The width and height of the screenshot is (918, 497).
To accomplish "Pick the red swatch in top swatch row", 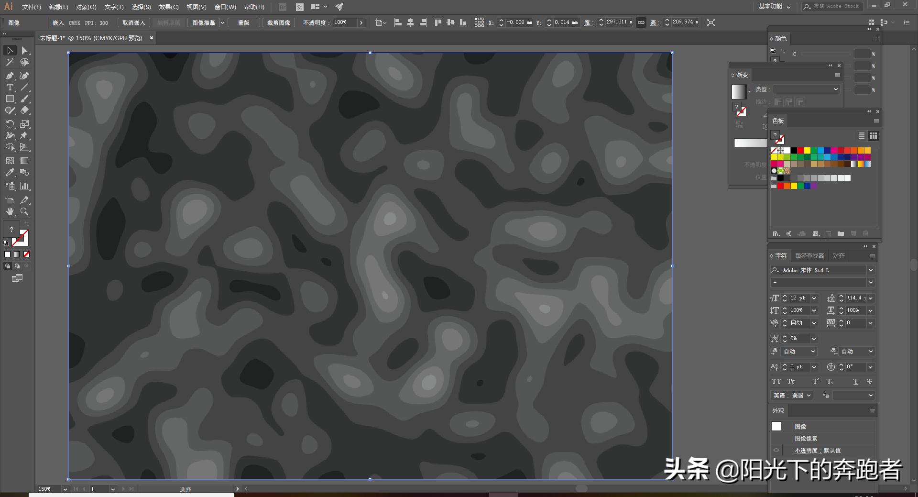I will (800, 150).
